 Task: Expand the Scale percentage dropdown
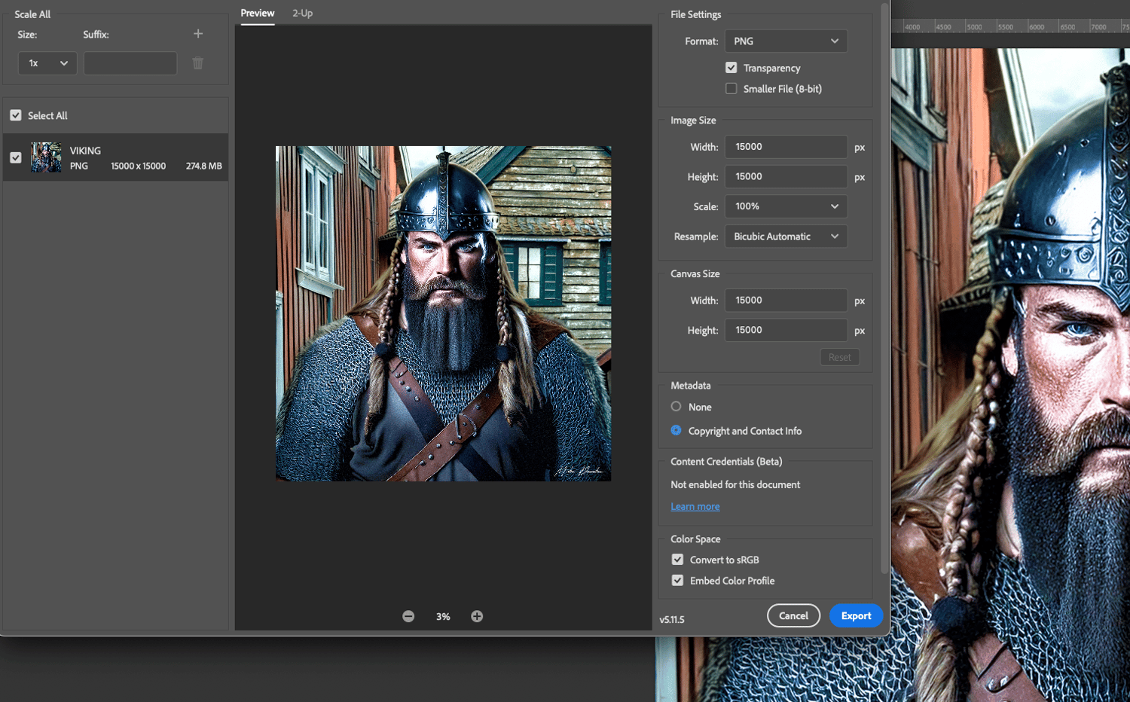(786, 206)
